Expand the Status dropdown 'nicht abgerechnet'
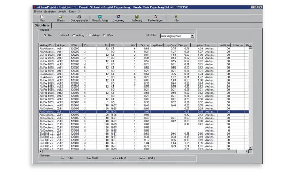 point(192,36)
